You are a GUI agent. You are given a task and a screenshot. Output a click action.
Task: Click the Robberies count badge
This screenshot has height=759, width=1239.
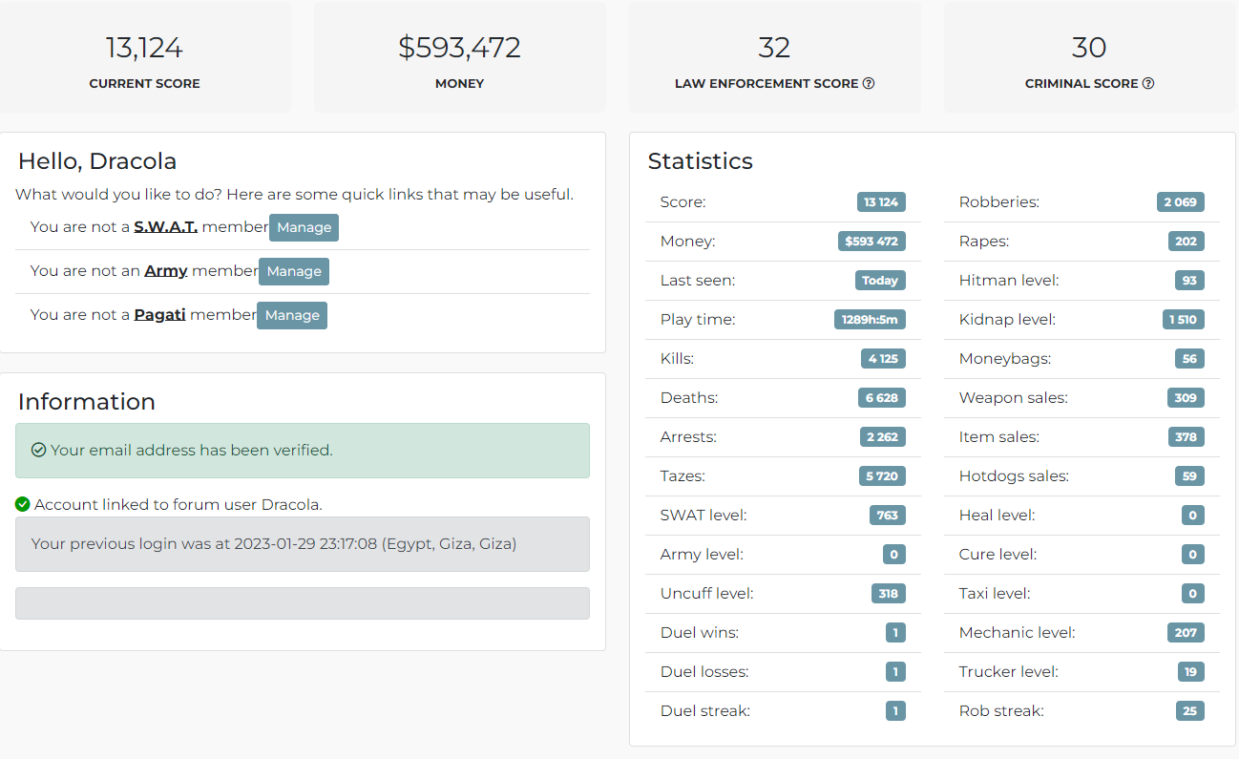(1181, 202)
